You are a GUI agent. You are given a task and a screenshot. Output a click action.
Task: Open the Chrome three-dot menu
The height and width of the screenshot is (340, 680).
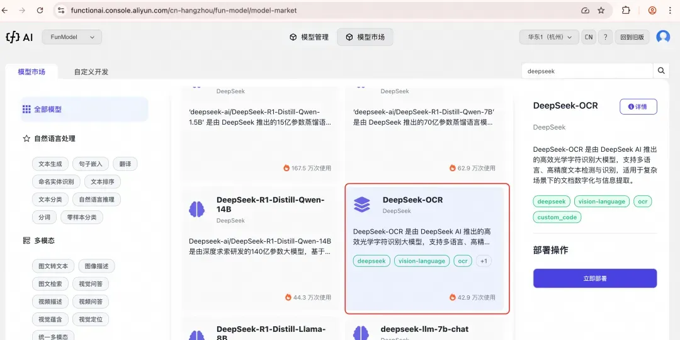tap(671, 11)
